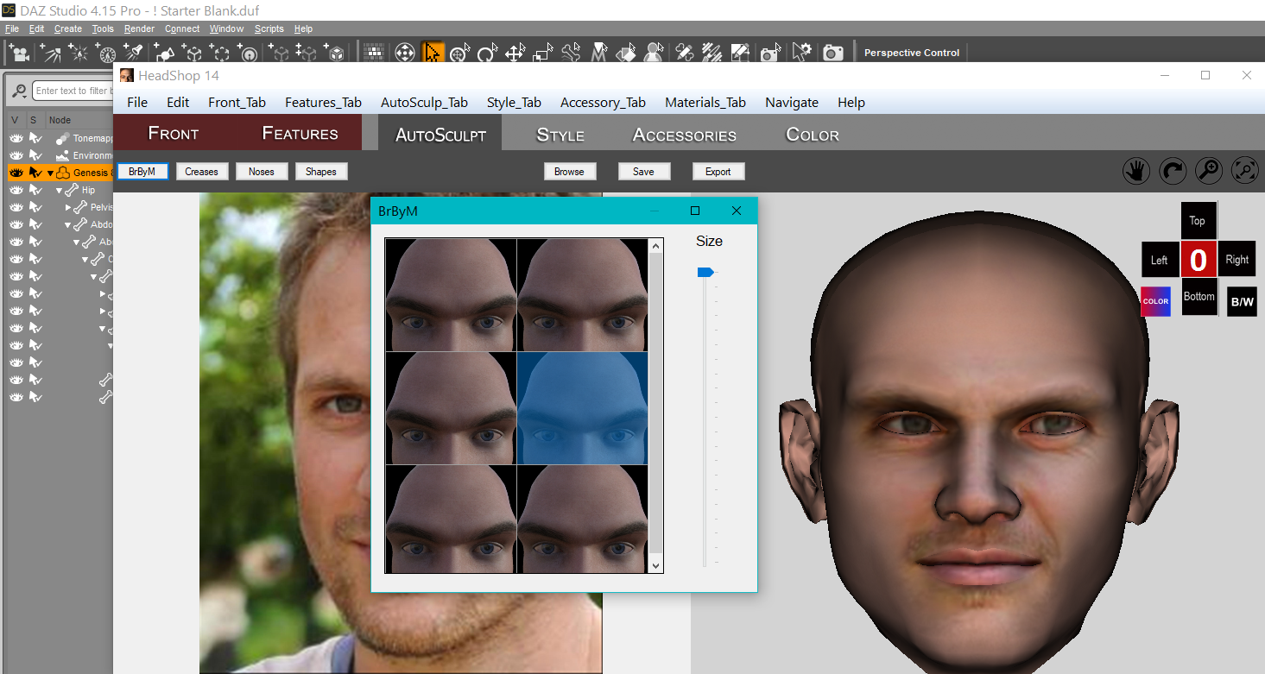Open the Region Navigator figure tool

(655, 53)
